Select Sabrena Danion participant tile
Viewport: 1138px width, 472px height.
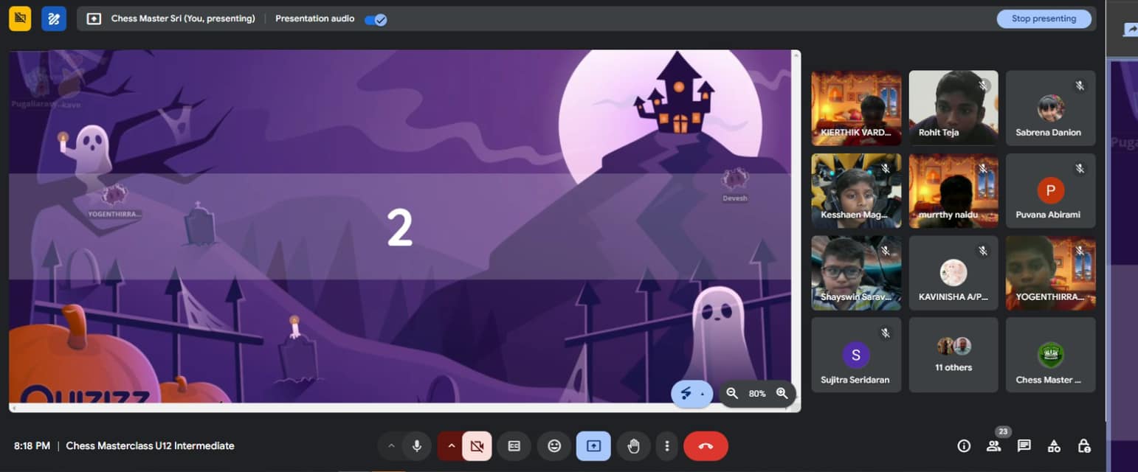coord(1050,108)
